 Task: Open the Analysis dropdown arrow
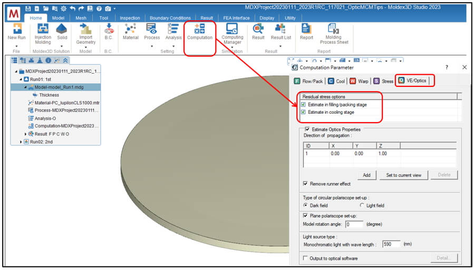click(173, 46)
